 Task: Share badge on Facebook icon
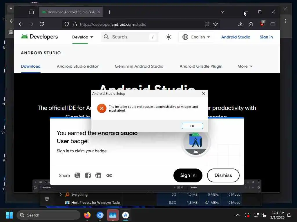(88, 175)
